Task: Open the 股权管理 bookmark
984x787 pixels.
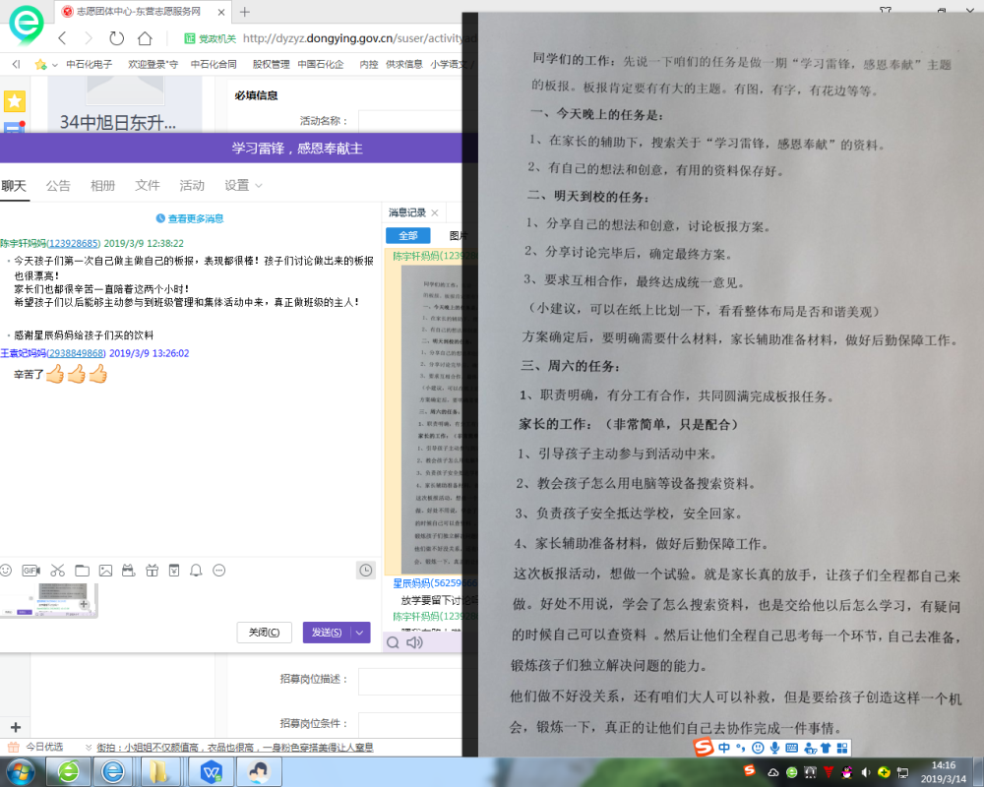Action: 272,64
